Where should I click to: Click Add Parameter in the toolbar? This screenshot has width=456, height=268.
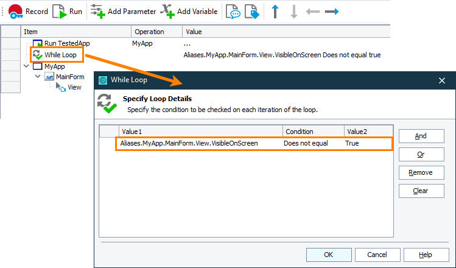click(122, 12)
